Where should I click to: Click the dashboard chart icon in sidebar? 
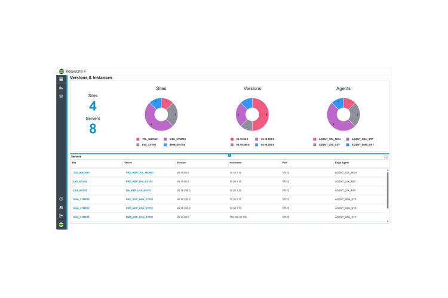[61, 88]
